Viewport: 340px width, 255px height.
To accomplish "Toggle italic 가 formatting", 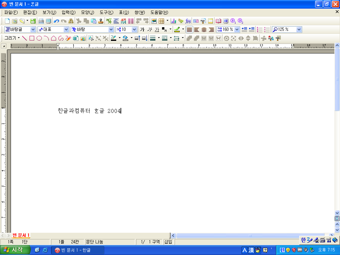I will coord(150,30).
